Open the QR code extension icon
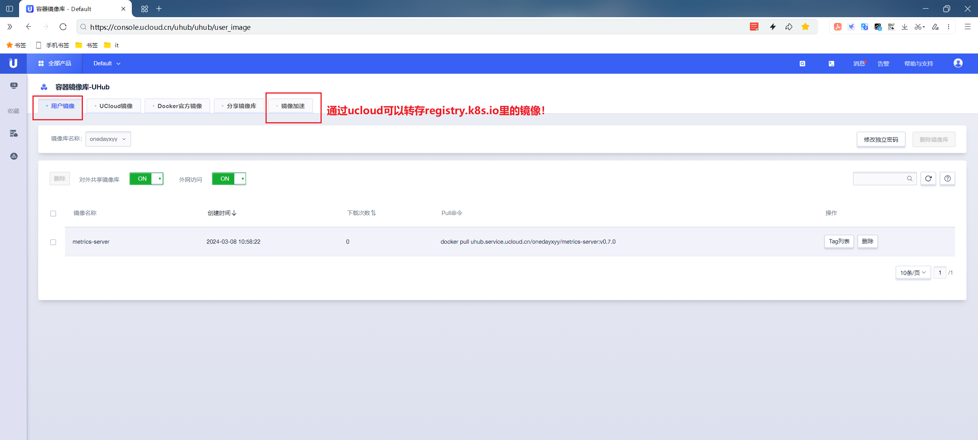978x440 pixels. point(891,27)
